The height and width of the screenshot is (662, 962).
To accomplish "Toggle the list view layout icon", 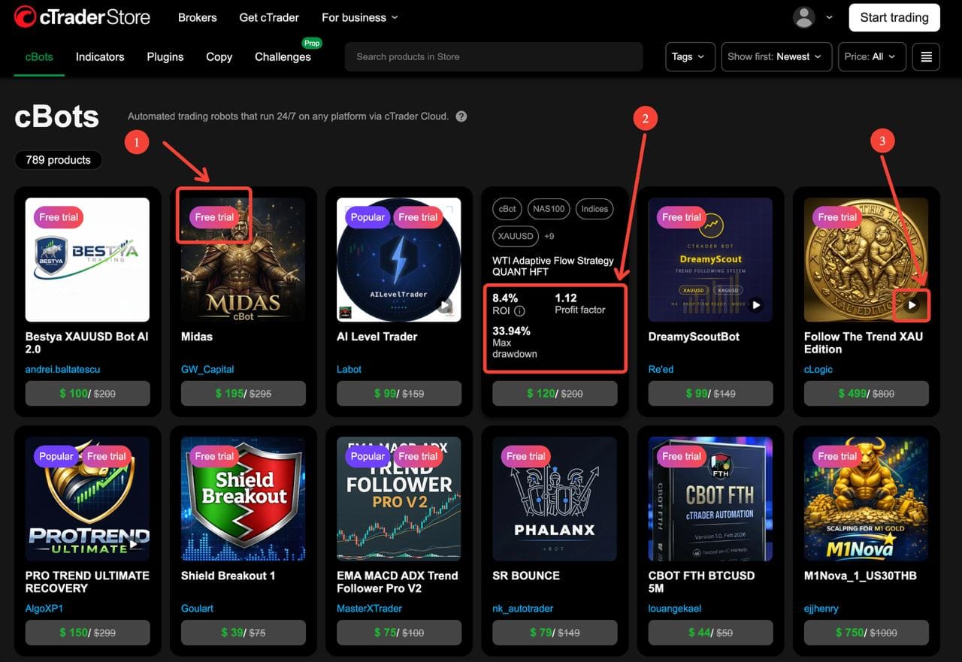I will [926, 56].
